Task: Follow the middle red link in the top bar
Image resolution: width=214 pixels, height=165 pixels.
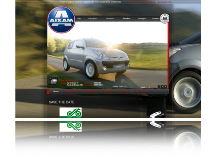Action: coord(148,2)
